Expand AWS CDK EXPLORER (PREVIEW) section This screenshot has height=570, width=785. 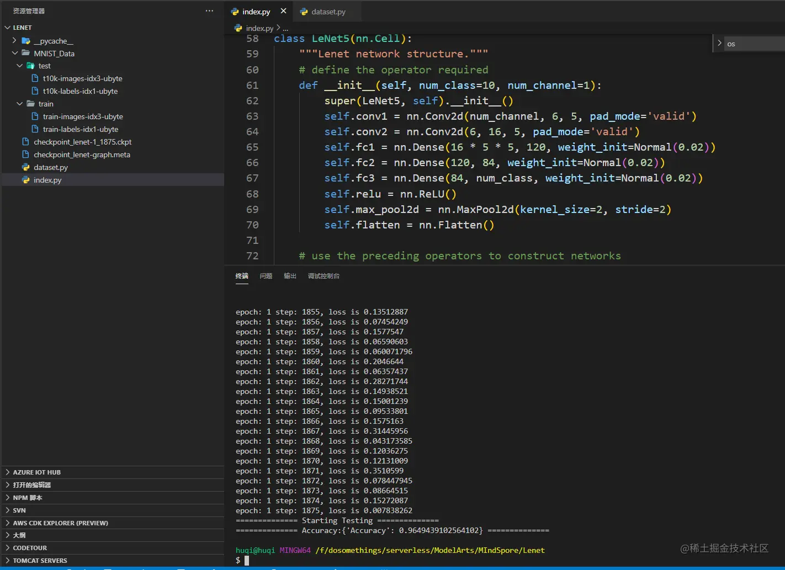pyautogui.click(x=113, y=523)
